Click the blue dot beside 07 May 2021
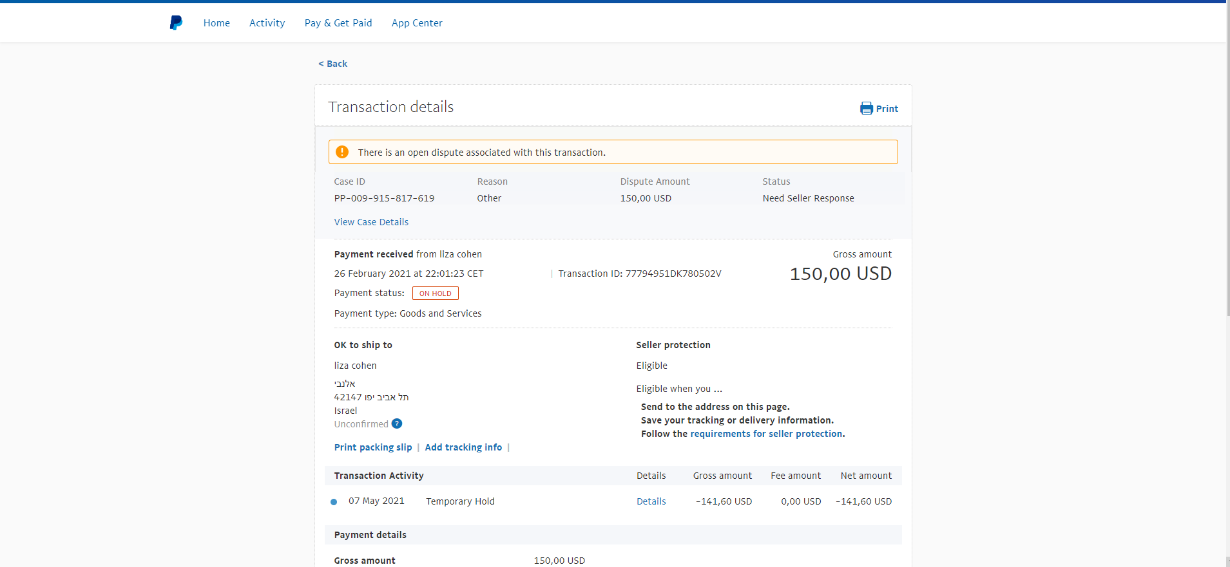The width and height of the screenshot is (1230, 567). click(334, 502)
